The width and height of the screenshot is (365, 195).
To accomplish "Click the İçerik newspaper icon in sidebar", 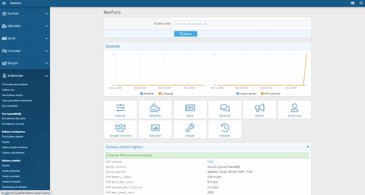I will tap(4, 38).
